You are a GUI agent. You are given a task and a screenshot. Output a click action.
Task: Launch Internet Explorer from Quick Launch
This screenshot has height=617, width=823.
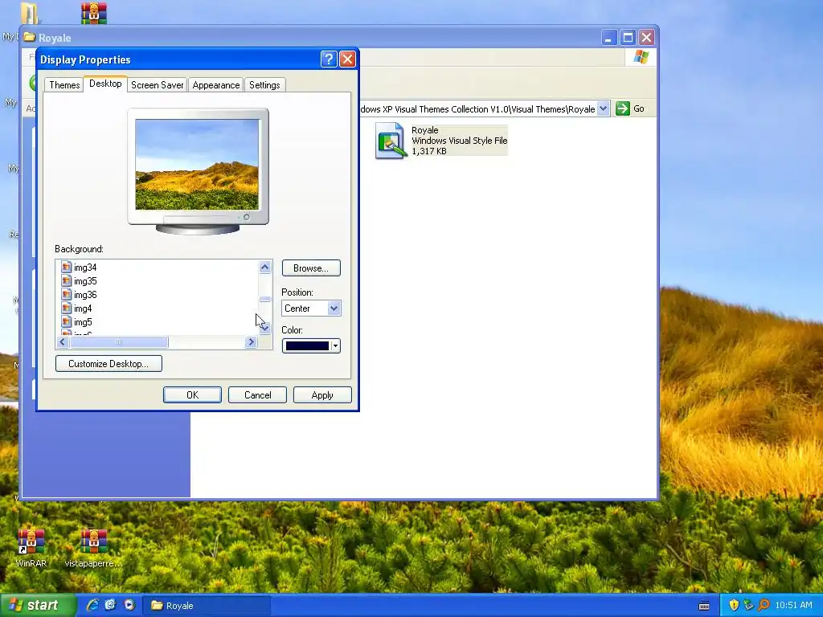point(92,605)
